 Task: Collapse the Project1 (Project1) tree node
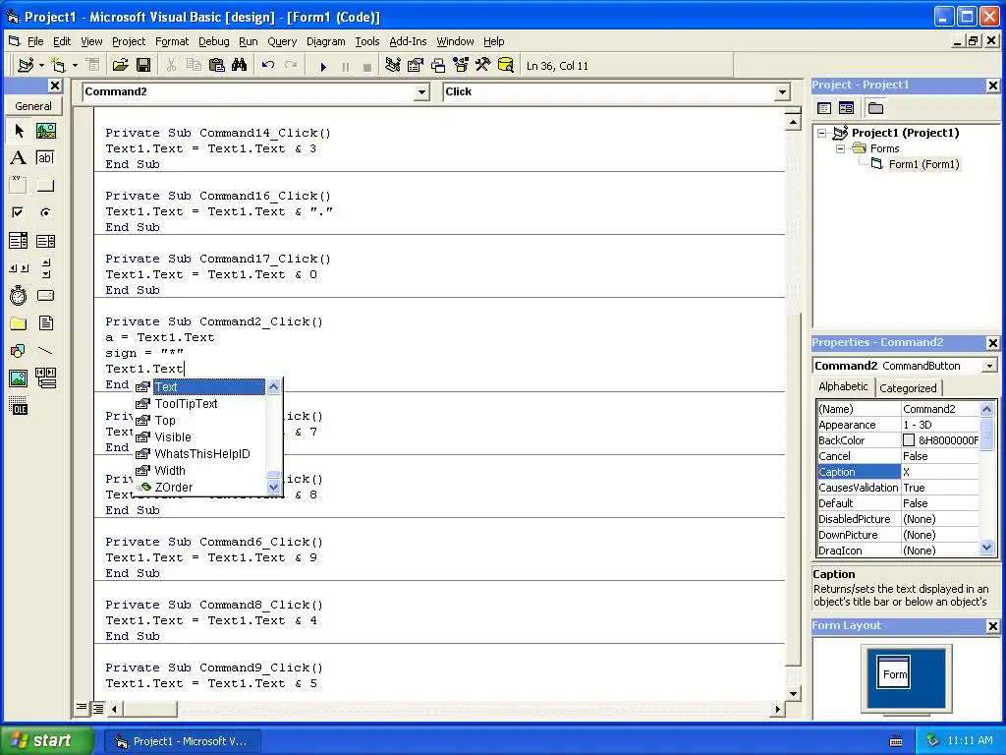822,133
